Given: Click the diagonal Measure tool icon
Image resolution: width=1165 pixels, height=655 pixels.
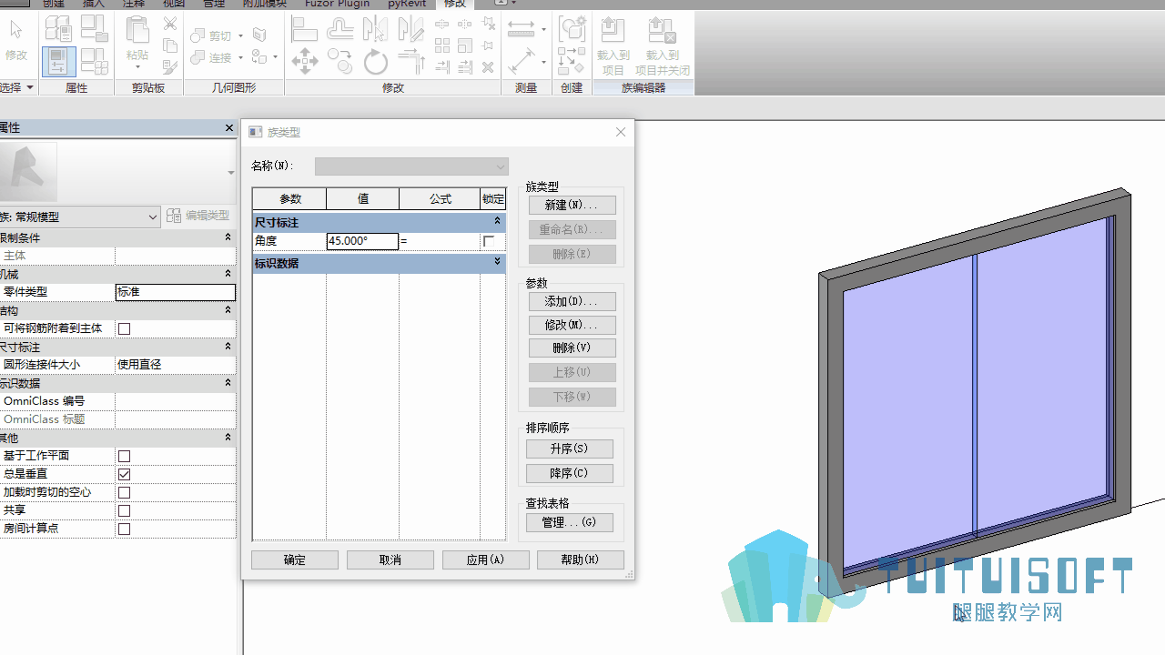Looking at the screenshot, I should click(522, 62).
